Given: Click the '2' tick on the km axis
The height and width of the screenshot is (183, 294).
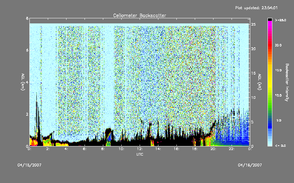Looking at the screenshot, I should [27, 114].
